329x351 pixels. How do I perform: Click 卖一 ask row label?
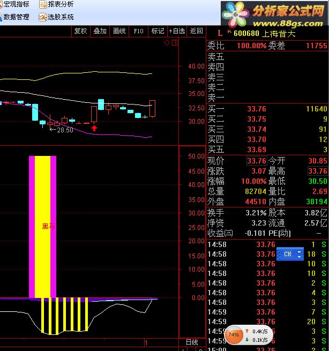216,98
